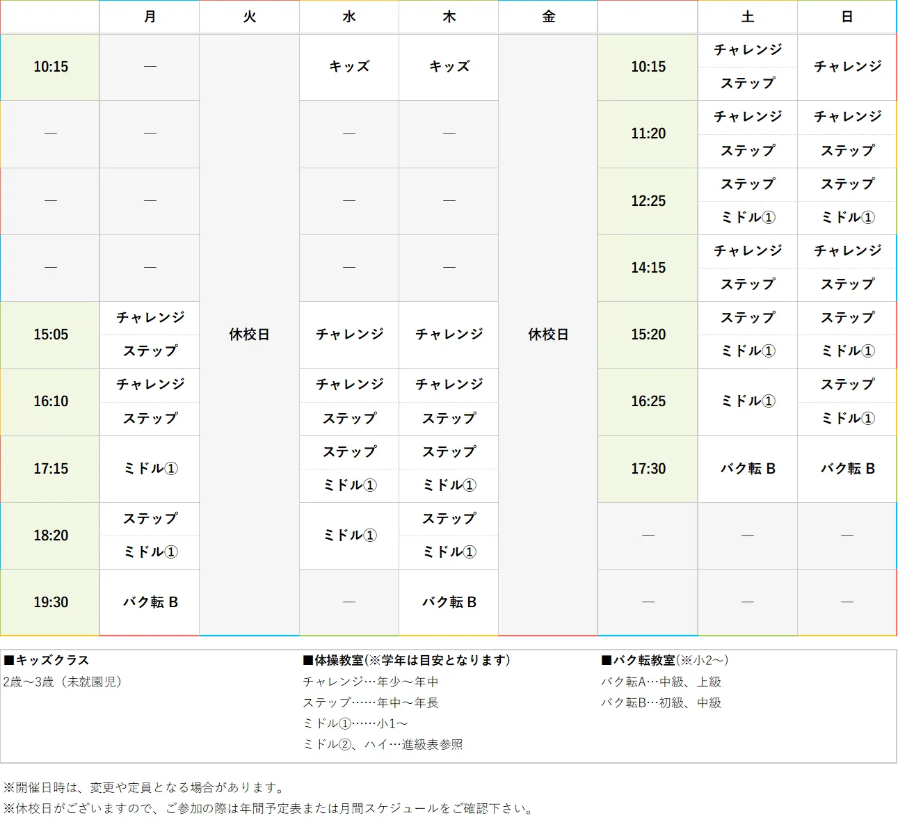Click the バク転A…中級、上級 legend text

pos(661,682)
